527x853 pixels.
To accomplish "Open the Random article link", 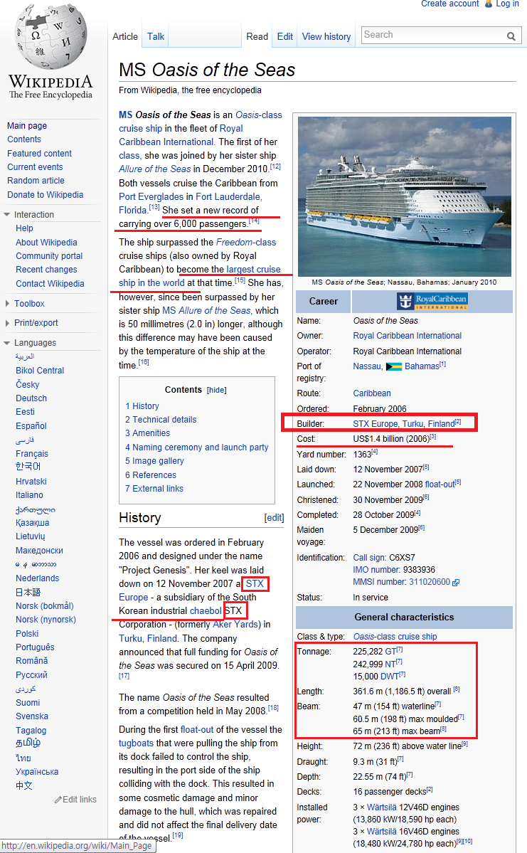I will point(36,181).
